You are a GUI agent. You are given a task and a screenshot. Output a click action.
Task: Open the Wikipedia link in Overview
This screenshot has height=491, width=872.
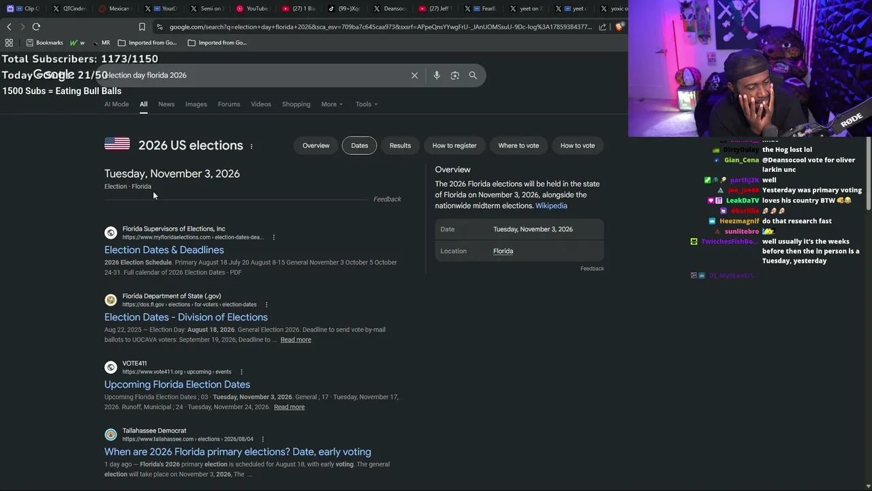coord(551,206)
